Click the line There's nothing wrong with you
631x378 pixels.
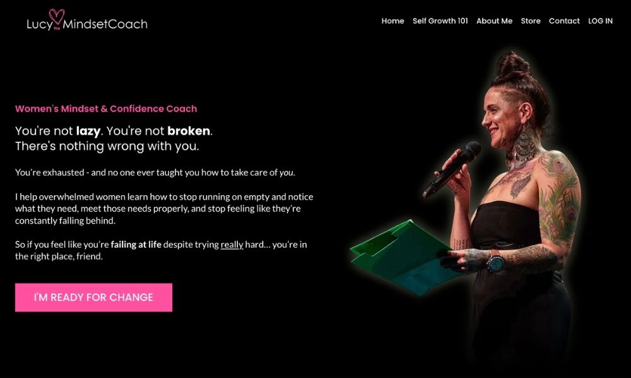pos(107,146)
